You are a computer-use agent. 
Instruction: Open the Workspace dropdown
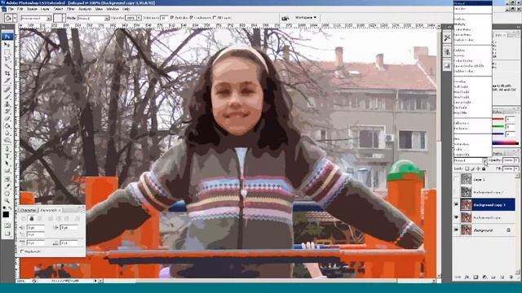coord(306,18)
